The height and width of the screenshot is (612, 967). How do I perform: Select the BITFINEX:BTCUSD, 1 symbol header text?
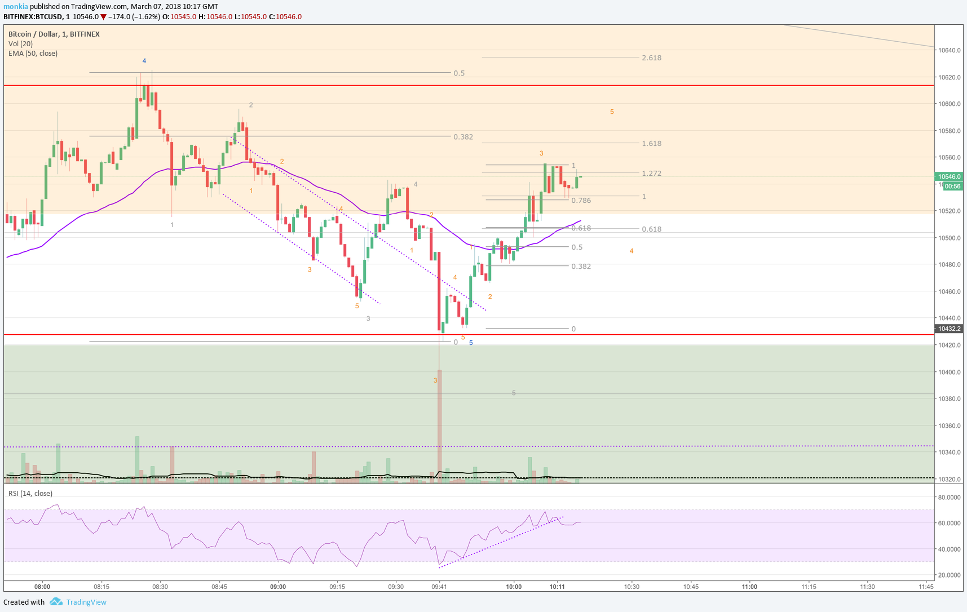(x=37, y=16)
